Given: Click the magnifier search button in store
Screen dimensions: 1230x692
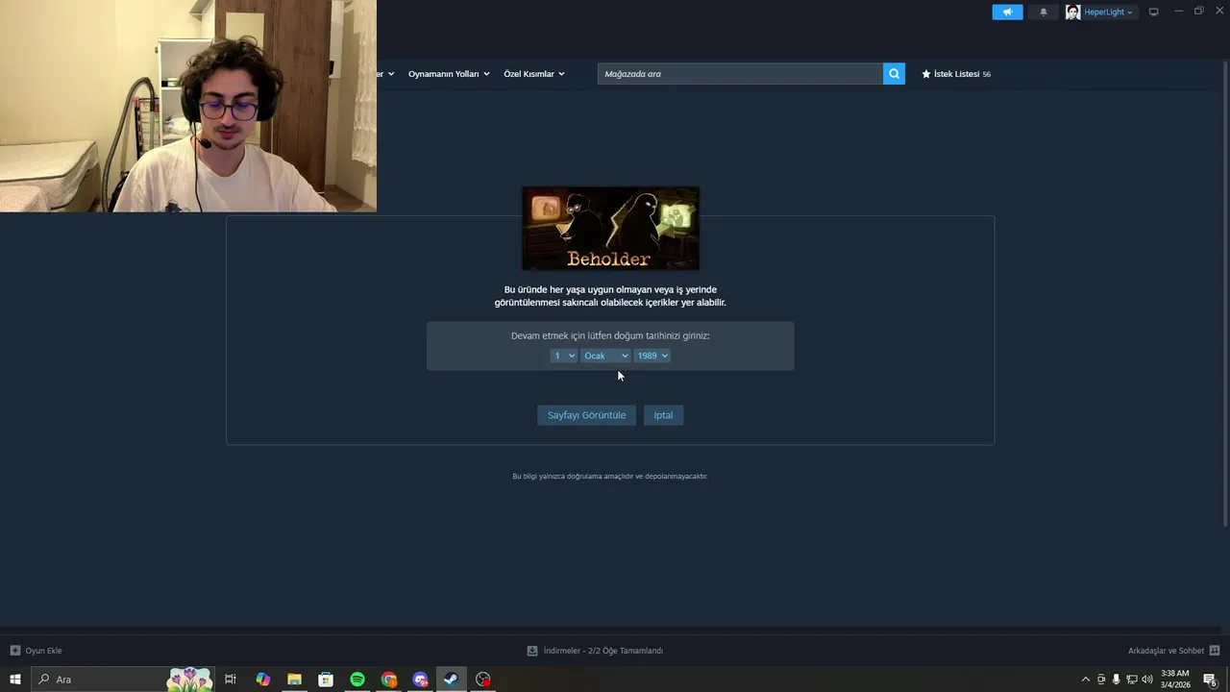Looking at the screenshot, I should pyautogui.click(x=894, y=74).
